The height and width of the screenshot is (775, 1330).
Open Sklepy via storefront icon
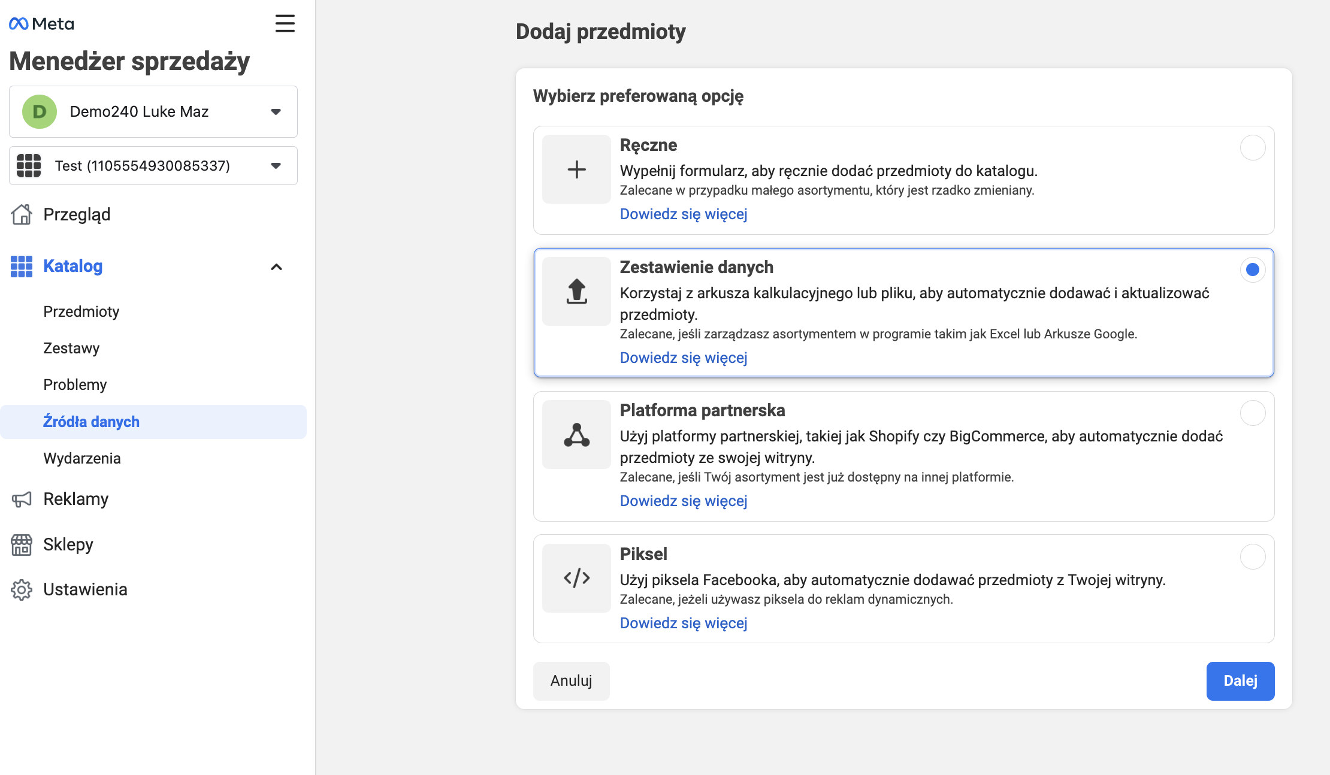22,544
